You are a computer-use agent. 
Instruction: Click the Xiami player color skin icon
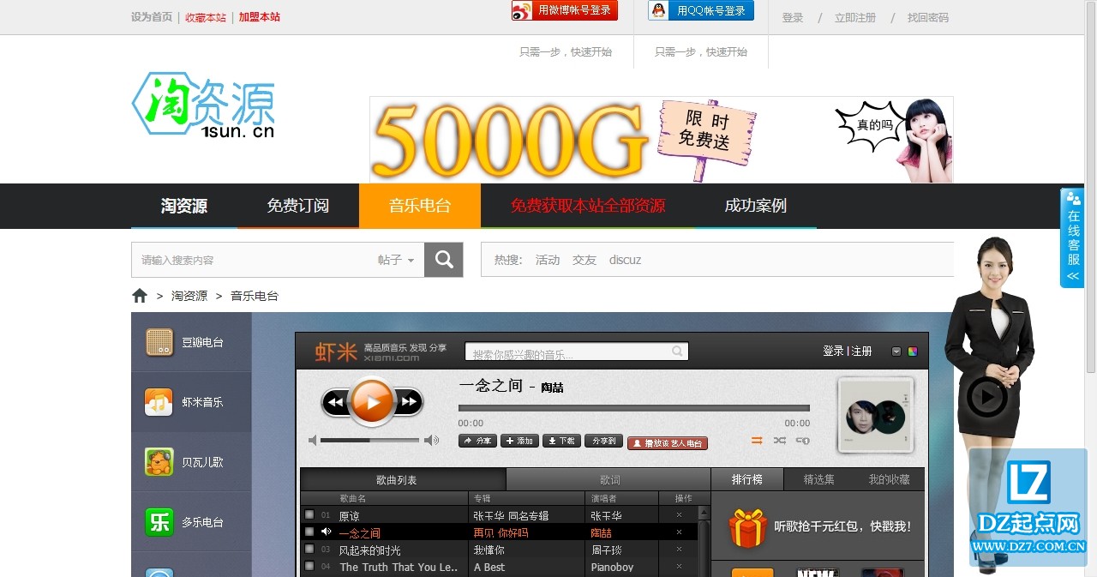[x=913, y=352]
